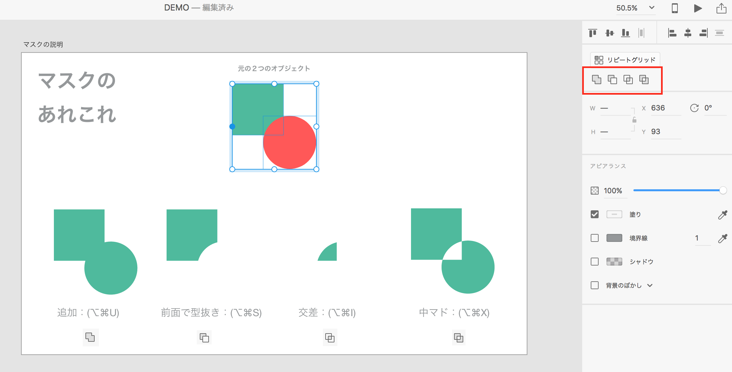Pick border color with the eyedropper
This screenshot has height=372, width=732.
point(722,238)
